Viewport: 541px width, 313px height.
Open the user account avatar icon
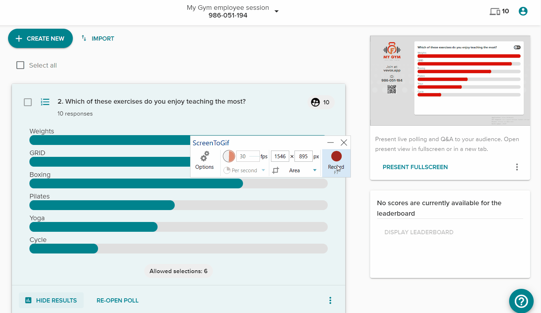(523, 11)
